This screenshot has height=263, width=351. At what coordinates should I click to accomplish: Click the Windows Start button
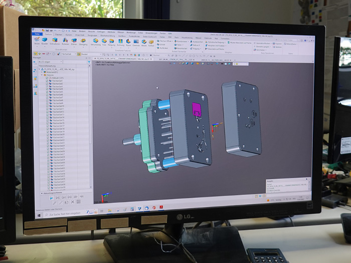(39, 215)
